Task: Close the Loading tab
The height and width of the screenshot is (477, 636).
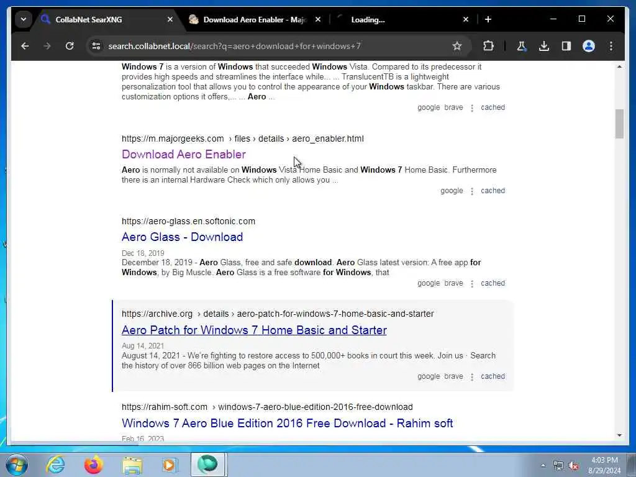Action: point(466,19)
